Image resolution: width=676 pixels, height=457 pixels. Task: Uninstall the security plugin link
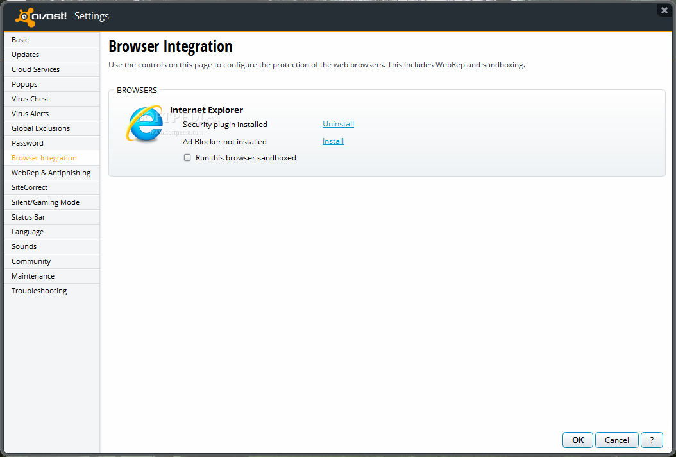click(338, 124)
